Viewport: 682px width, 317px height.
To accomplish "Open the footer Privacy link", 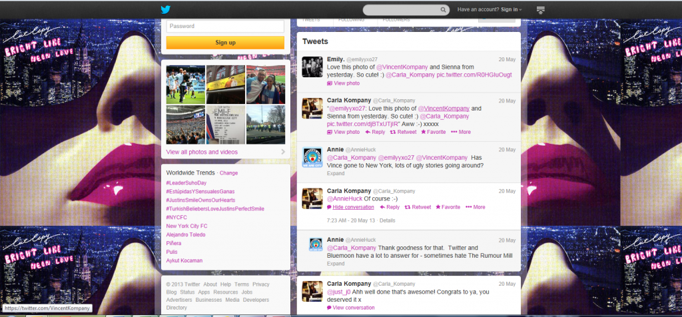I will tap(261, 284).
